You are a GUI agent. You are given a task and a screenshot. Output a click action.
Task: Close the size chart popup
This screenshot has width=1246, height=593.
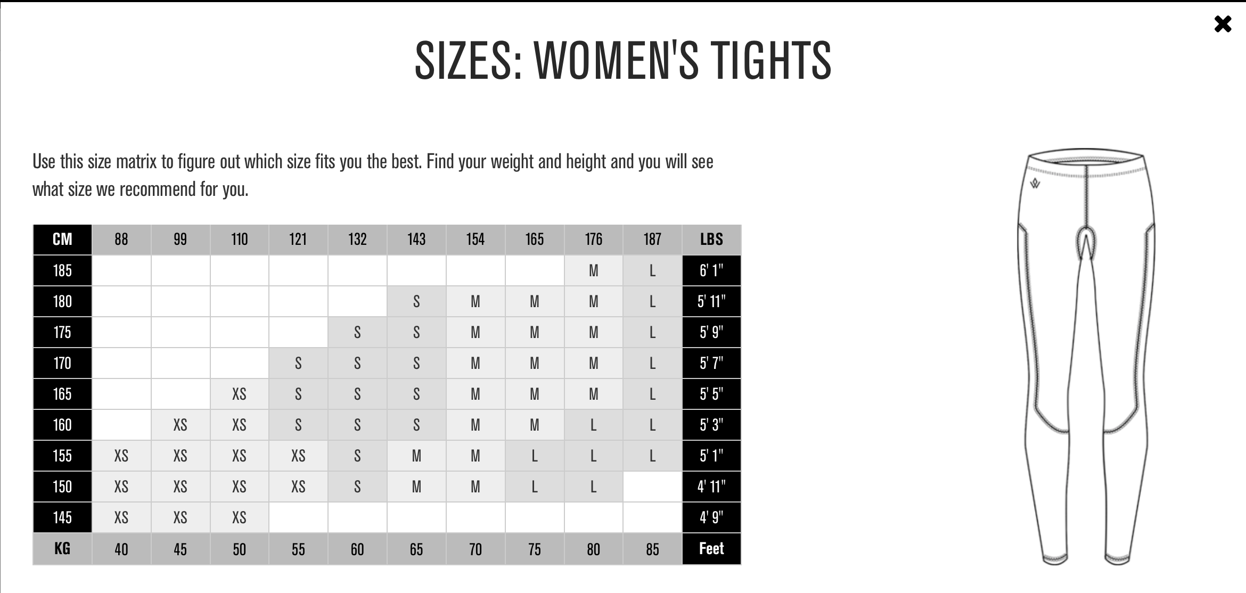(1223, 24)
